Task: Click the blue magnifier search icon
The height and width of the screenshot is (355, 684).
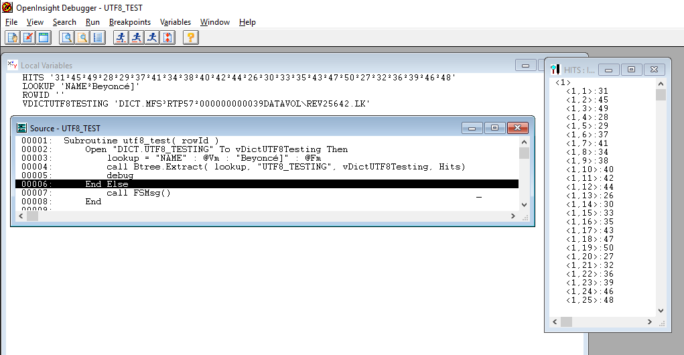Action: point(67,38)
